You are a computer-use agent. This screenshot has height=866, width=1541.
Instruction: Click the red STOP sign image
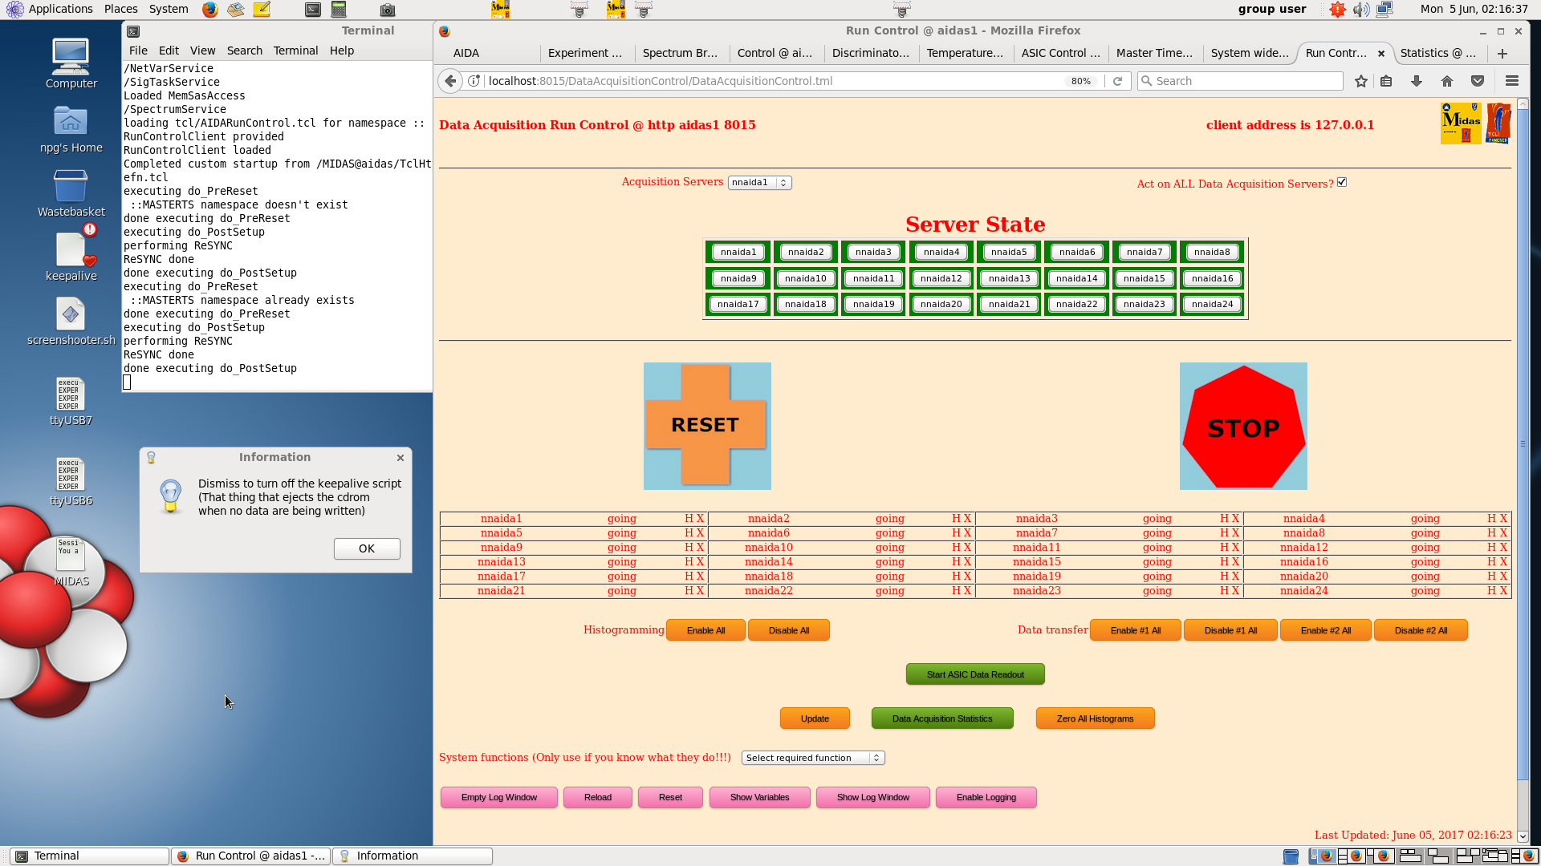coord(1243,427)
